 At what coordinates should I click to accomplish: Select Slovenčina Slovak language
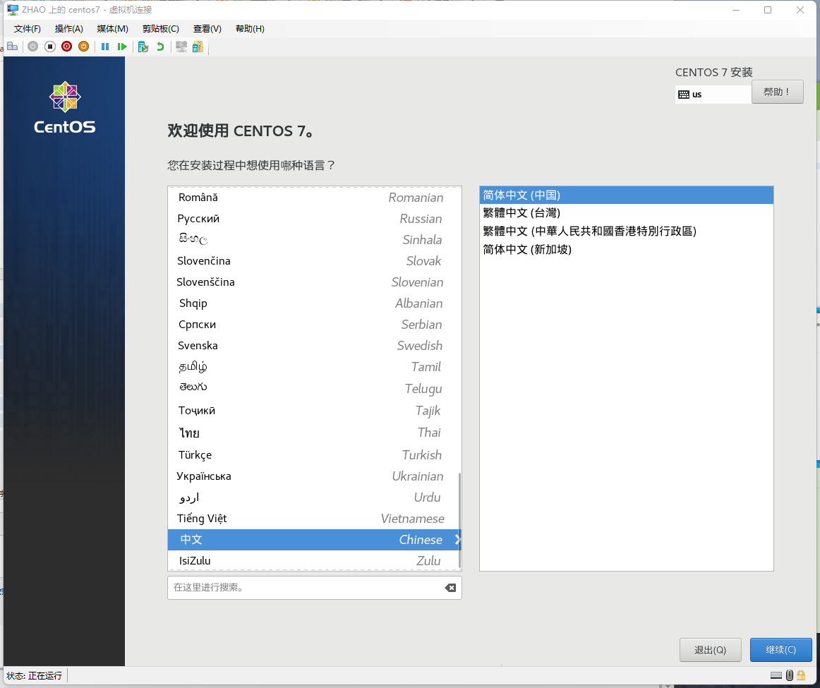click(313, 261)
